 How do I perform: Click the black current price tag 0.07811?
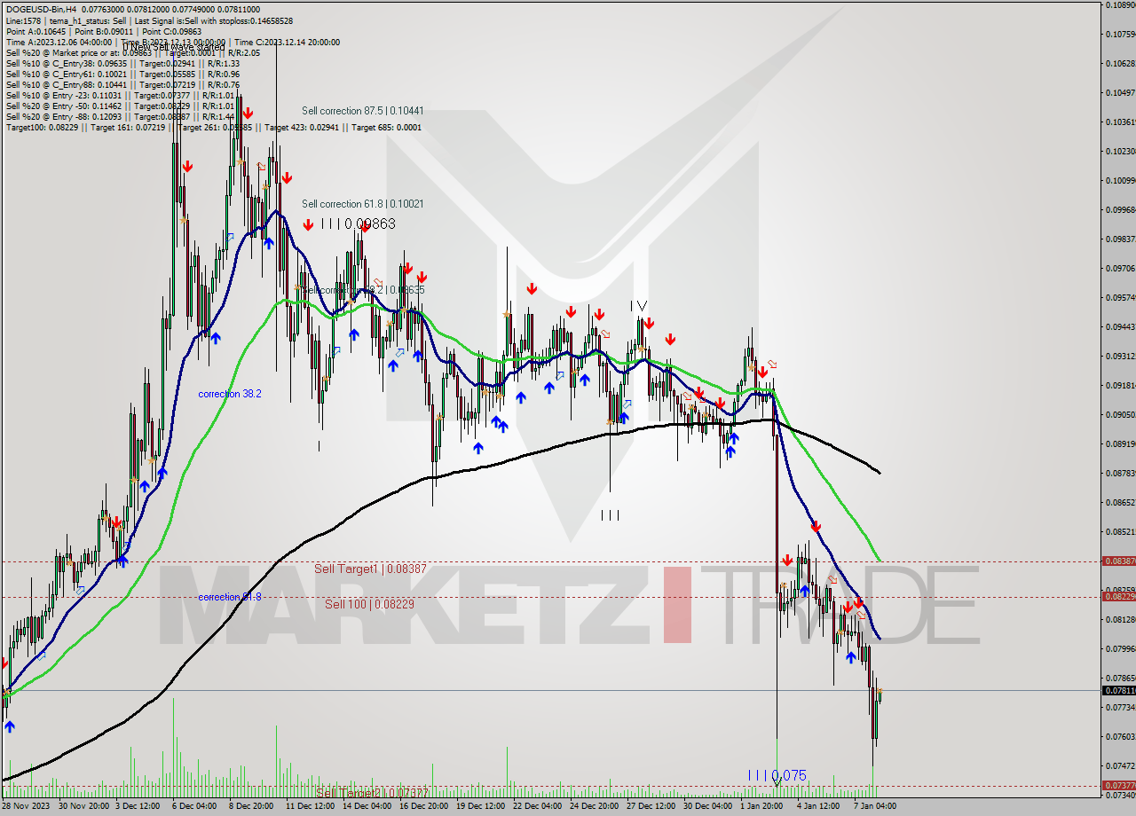tap(1118, 690)
